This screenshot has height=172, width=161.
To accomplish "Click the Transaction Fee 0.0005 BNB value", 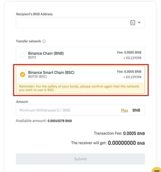I will pos(134,134).
